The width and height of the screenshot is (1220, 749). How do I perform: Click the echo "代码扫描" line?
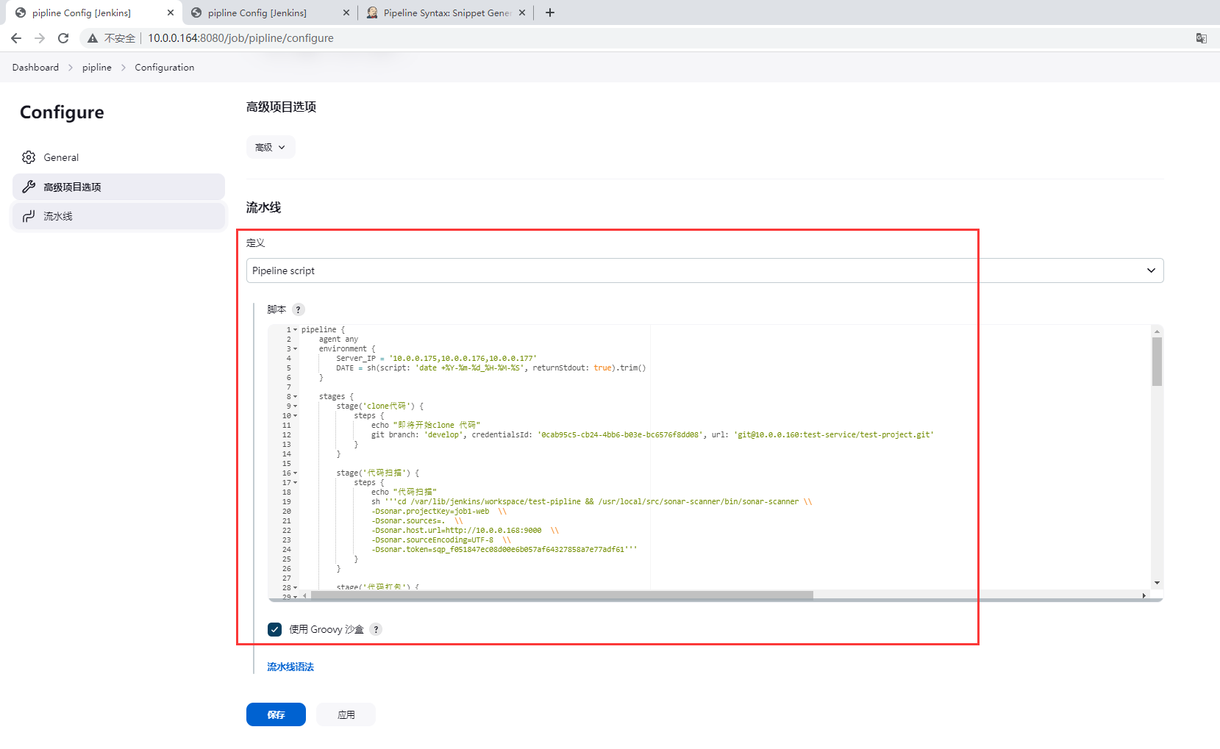tap(404, 492)
